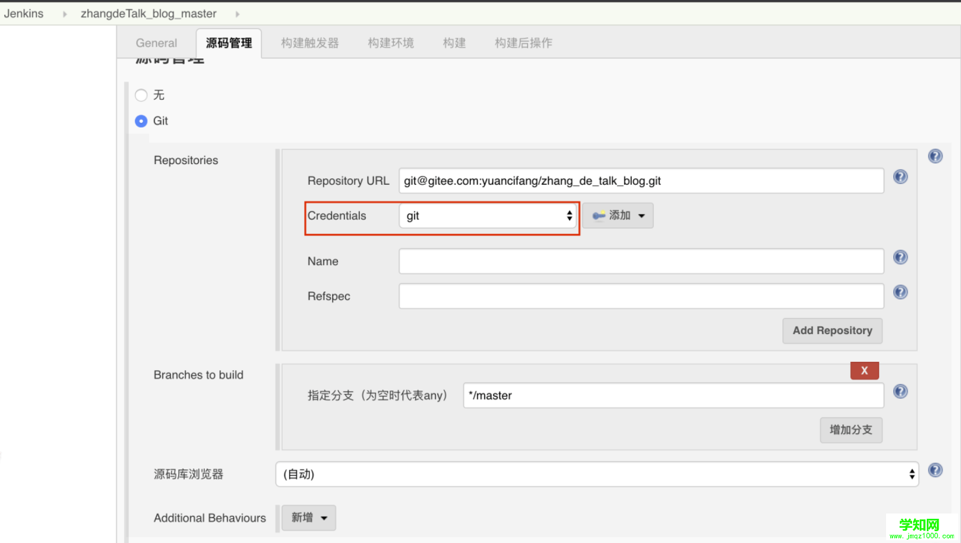Open the 添加 credentials dropdown button

click(x=618, y=215)
